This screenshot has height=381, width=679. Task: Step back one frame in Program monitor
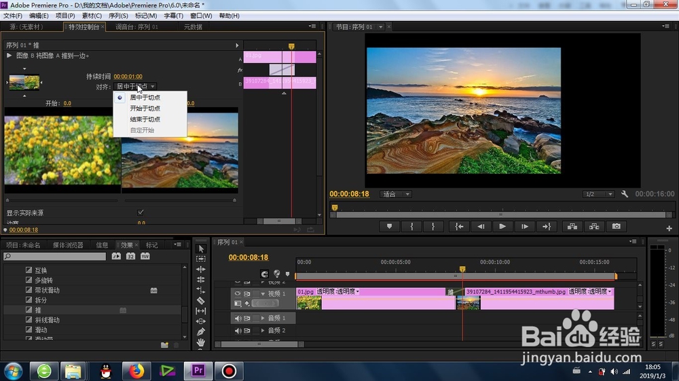(481, 226)
